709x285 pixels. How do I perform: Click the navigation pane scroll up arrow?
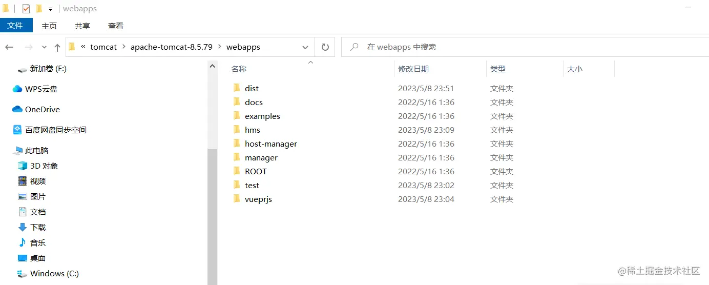[212, 66]
